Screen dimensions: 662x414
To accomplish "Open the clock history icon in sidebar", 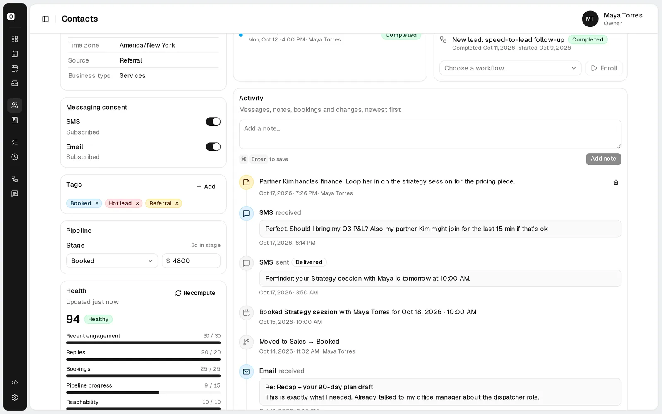I will tap(15, 157).
